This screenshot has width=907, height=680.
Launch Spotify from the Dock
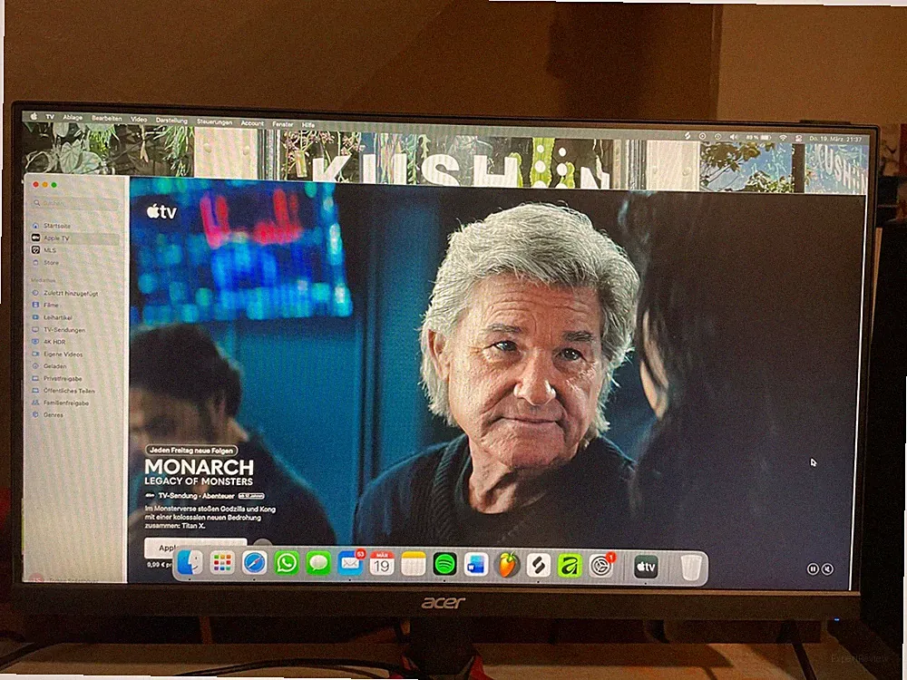pyautogui.click(x=444, y=564)
